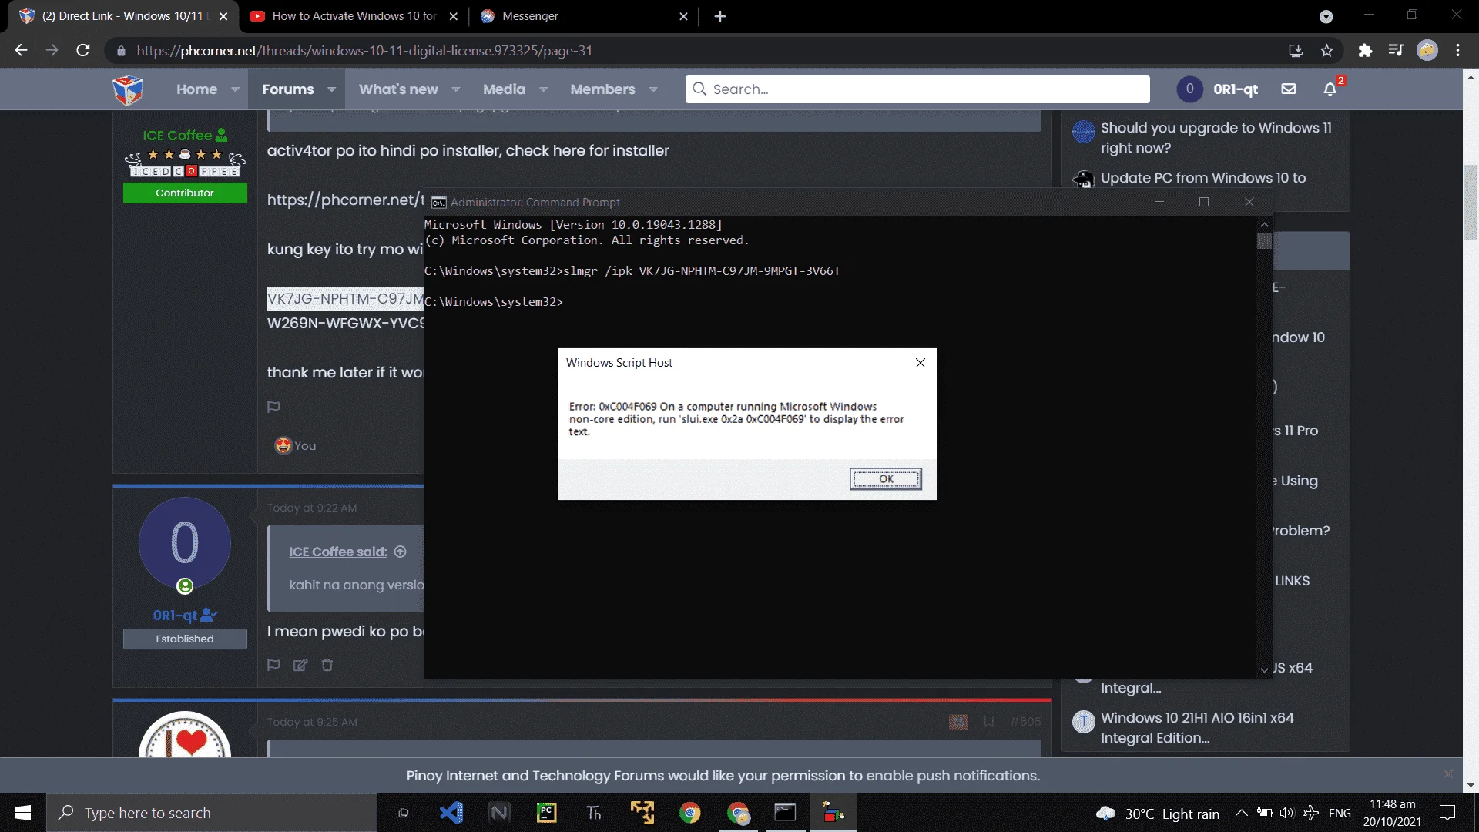Open Task View on the taskbar
The width and height of the screenshot is (1479, 832).
coord(403,813)
